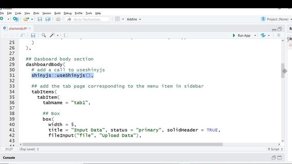Open the Profile menu
This screenshot has height=164, width=292.
[x=78, y=13]
